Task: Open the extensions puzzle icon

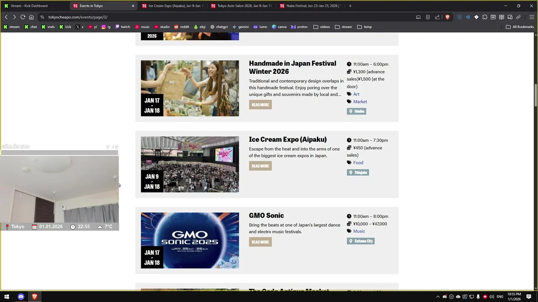Action: click(485, 17)
